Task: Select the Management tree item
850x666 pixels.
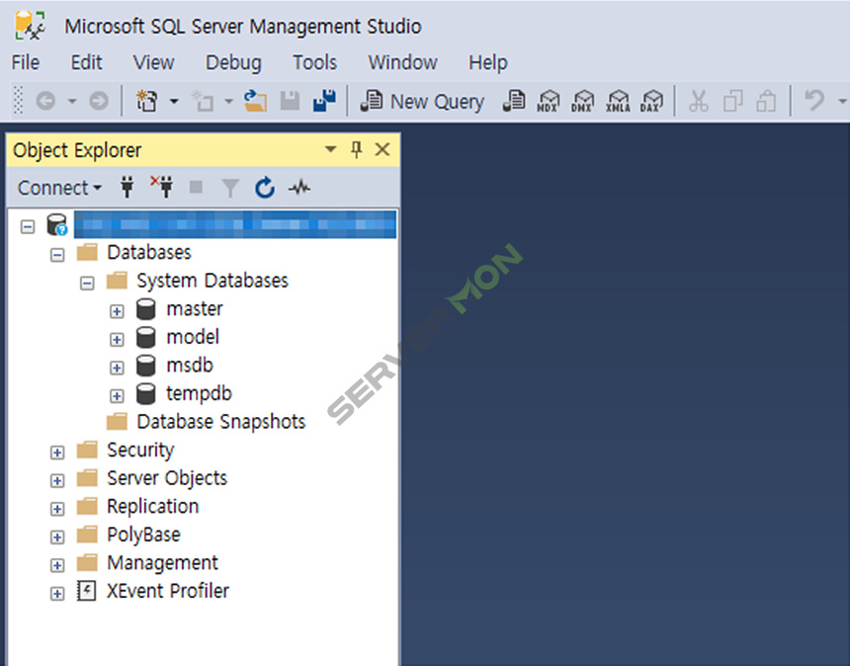Action: pos(163,563)
